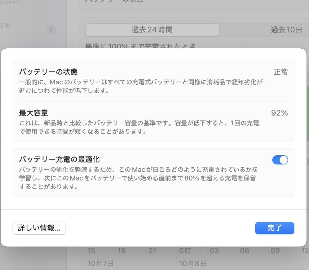The width and height of the screenshot is (309, 270).
Task: Disable the バッテリー充電の最適化 toggle switch
Action: pyautogui.click(x=280, y=160)
